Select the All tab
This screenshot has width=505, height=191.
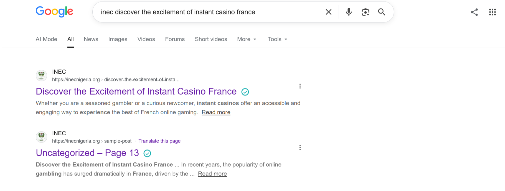pos(70,39)
